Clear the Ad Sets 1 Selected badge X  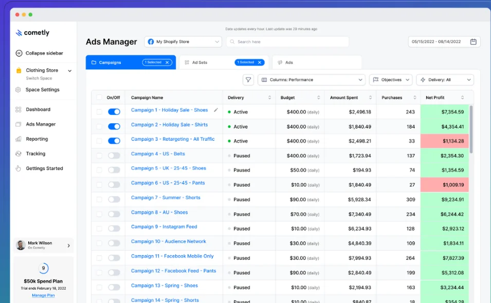point(260,63)
